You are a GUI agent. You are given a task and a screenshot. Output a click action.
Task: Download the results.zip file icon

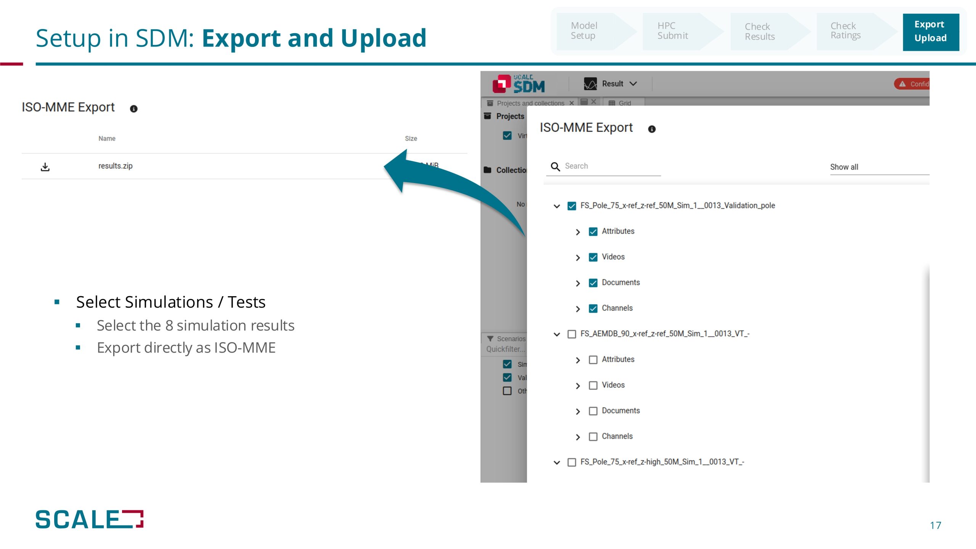[45, 167]
